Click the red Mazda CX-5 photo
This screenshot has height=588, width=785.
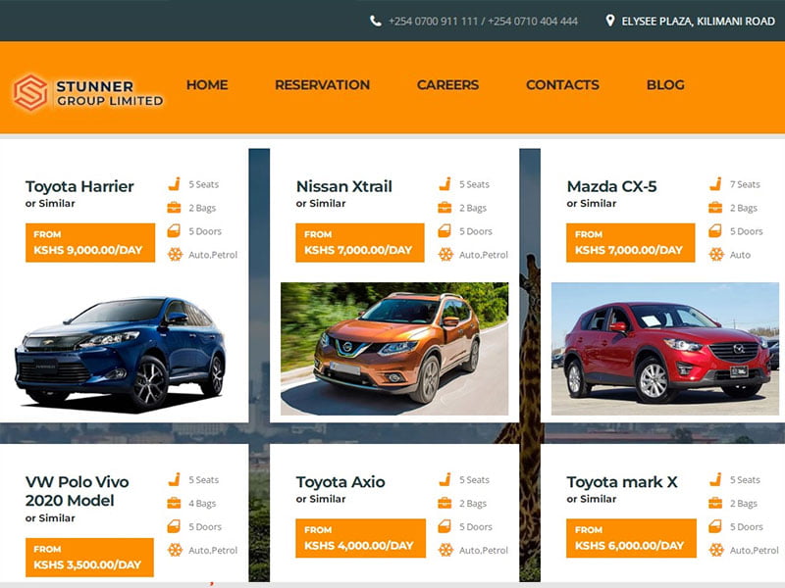point(665,349)
